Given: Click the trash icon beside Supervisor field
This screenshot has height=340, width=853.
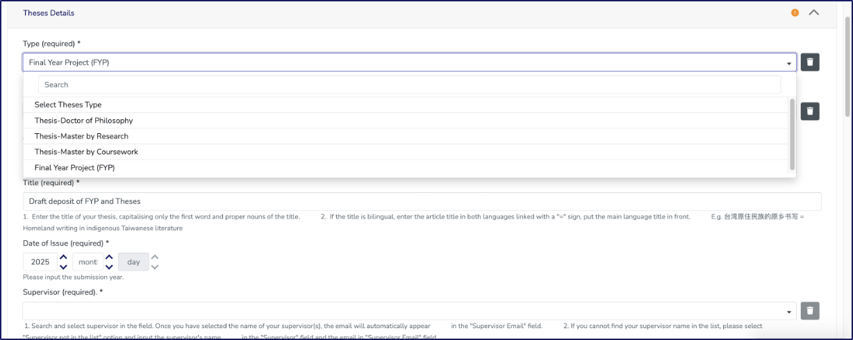Looking at the screenshot, I should click(810, 311).
